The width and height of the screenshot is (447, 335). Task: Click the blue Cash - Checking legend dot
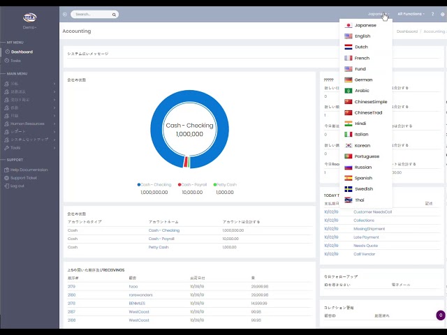click(139, 184)
